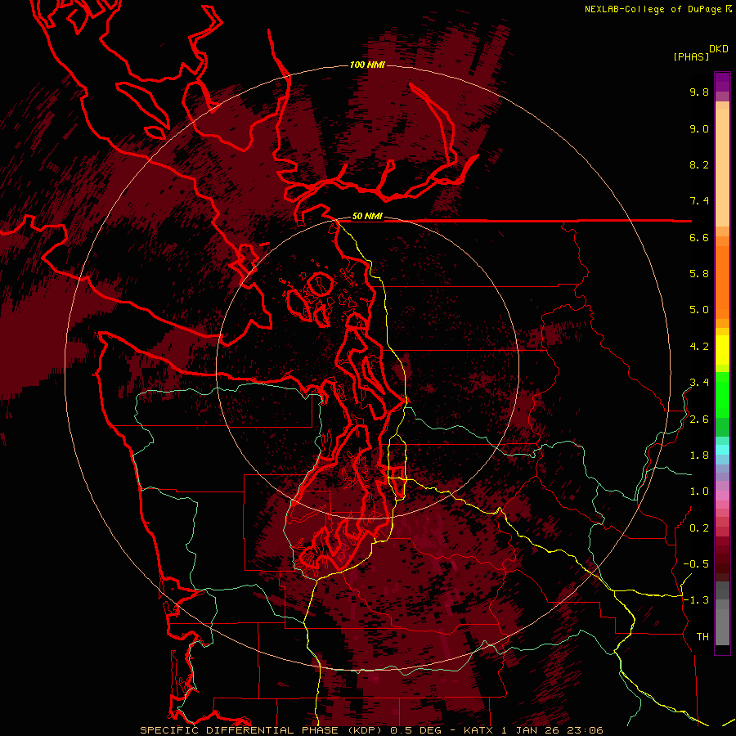Image resolution: width=736 pixels, height=736 pixels.
Task: Click the 23:06 timestamp
Action: click(x=585, y=730)
